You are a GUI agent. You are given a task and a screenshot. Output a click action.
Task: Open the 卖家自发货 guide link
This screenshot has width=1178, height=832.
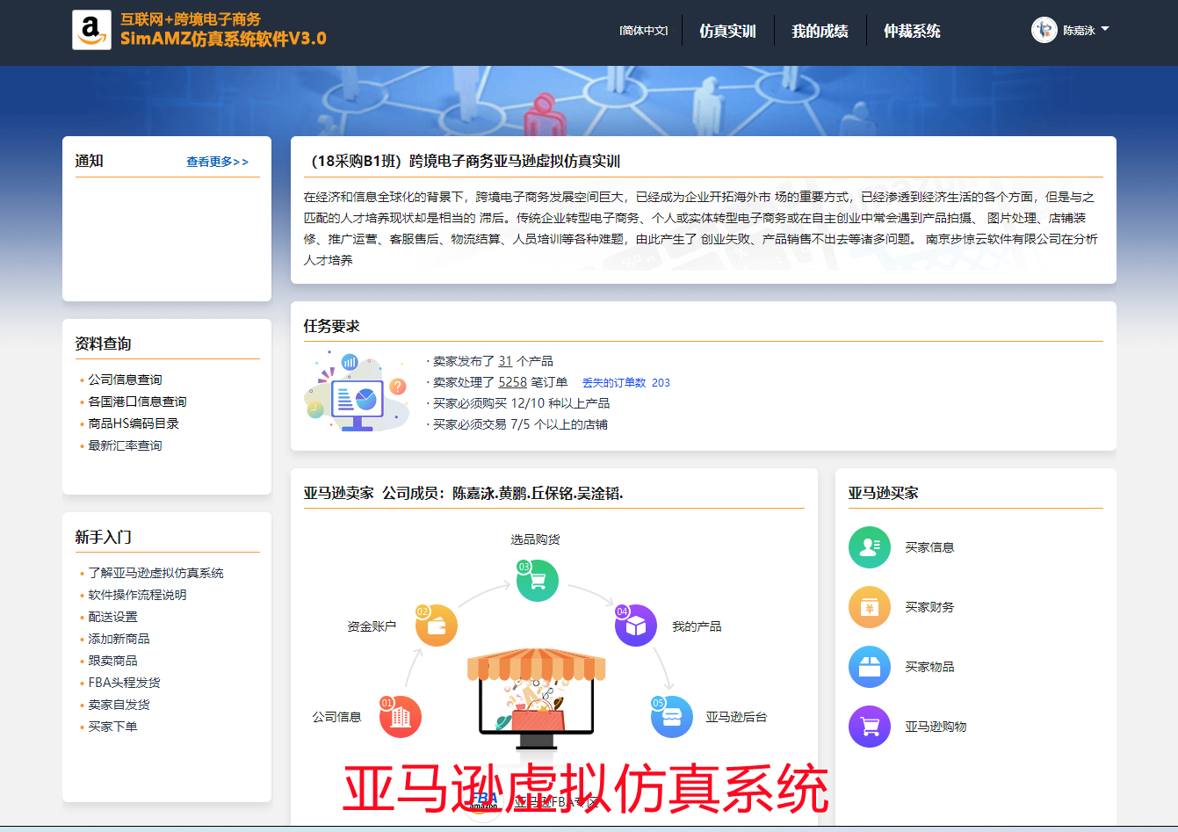(x=119, y=705)
